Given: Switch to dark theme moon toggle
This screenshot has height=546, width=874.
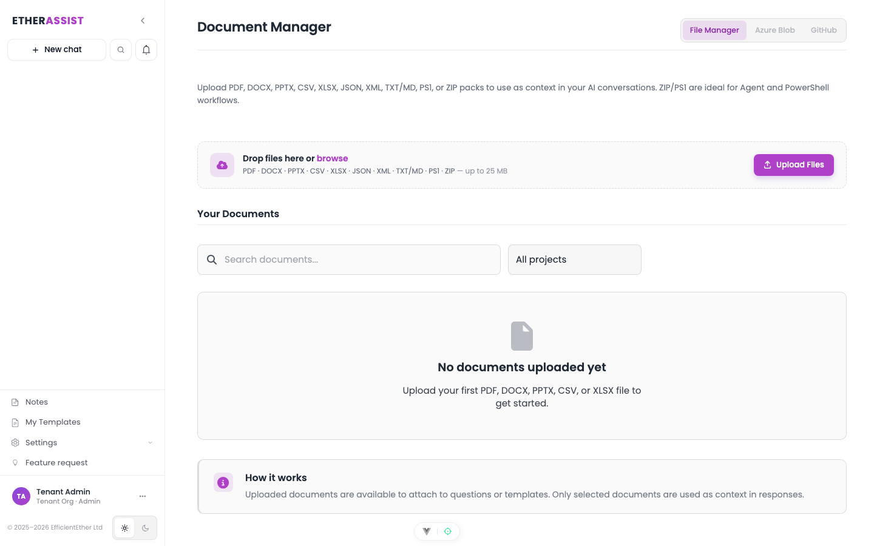Looking at the screenshot, I should point(145,528).
